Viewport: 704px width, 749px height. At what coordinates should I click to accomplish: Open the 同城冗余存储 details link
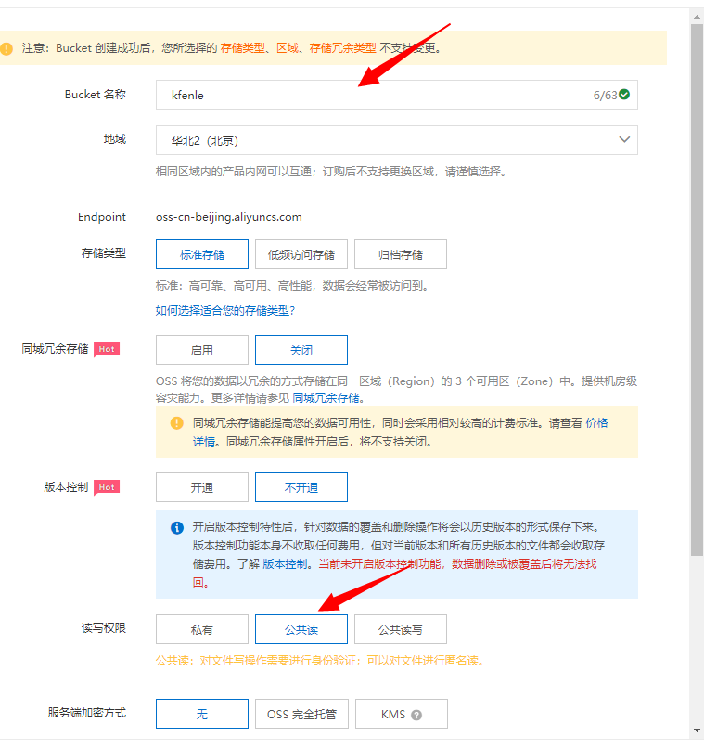(x=326, y=398)
